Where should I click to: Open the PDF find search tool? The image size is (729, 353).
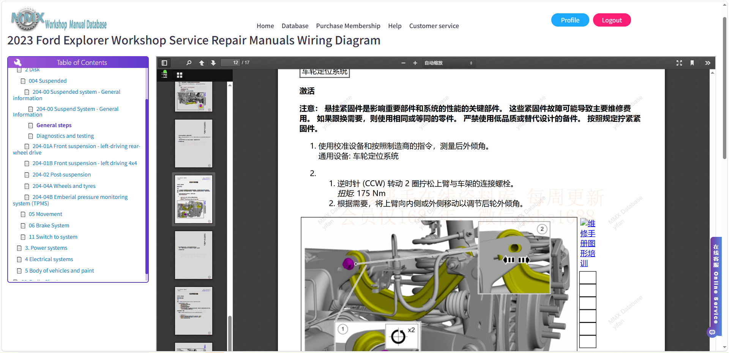189,63
